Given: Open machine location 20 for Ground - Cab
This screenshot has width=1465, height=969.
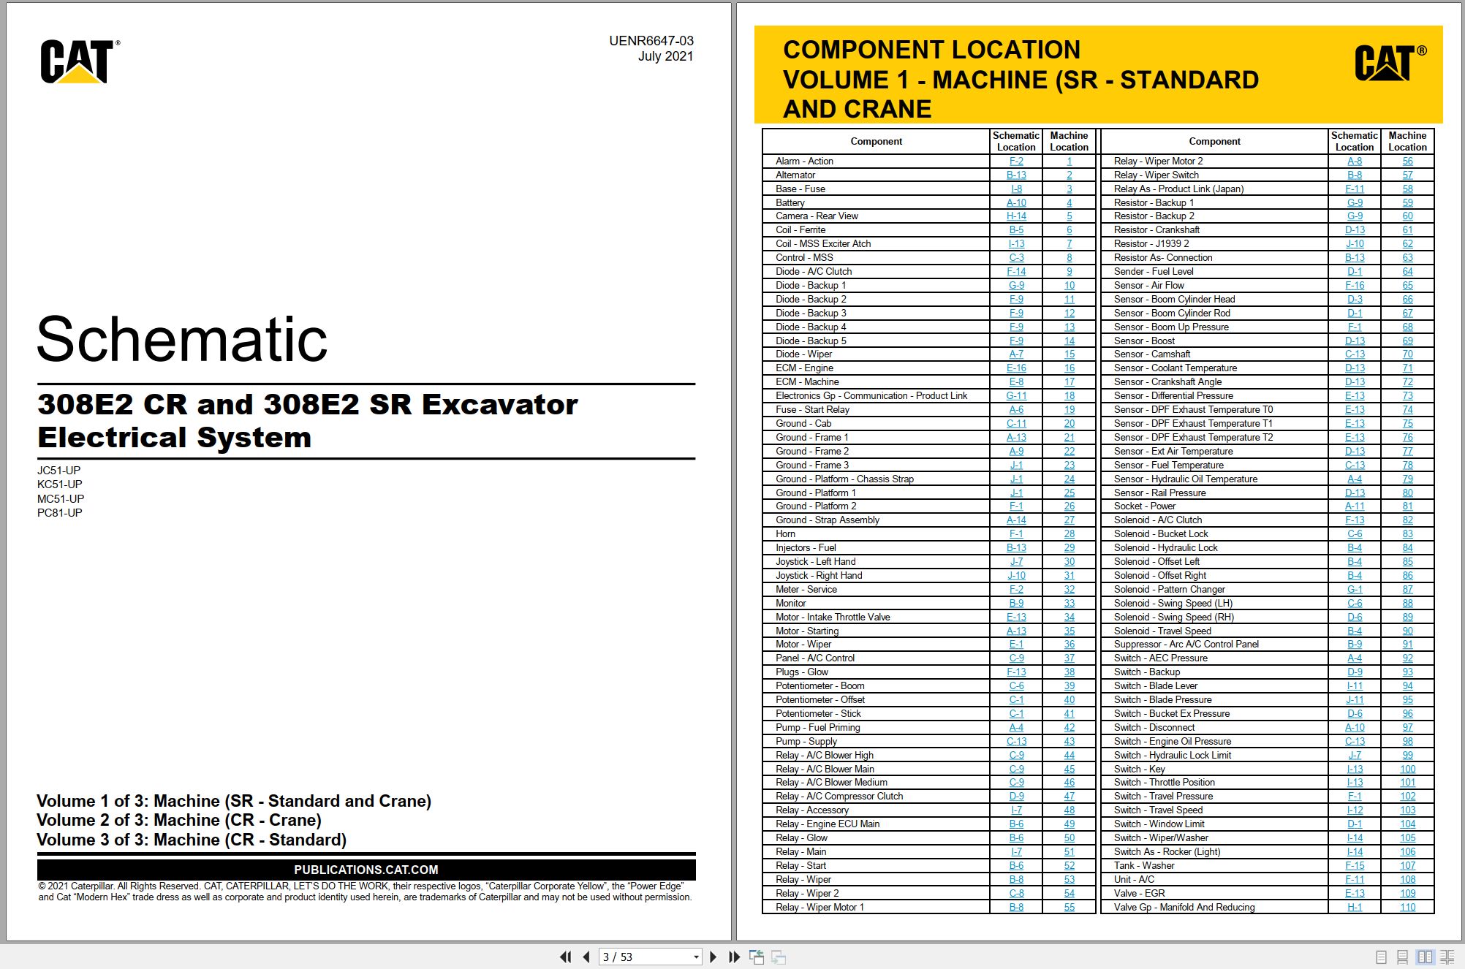Looking at the screenshot, I should [x=1069, y=423].
